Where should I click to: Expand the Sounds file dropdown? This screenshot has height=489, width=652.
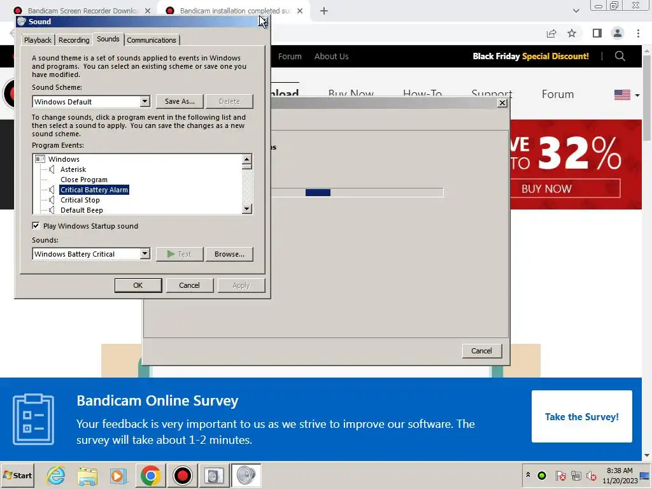145,253
